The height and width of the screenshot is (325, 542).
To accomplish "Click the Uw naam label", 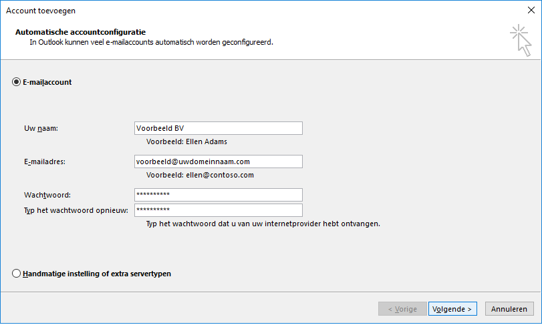I will (41, 128).
